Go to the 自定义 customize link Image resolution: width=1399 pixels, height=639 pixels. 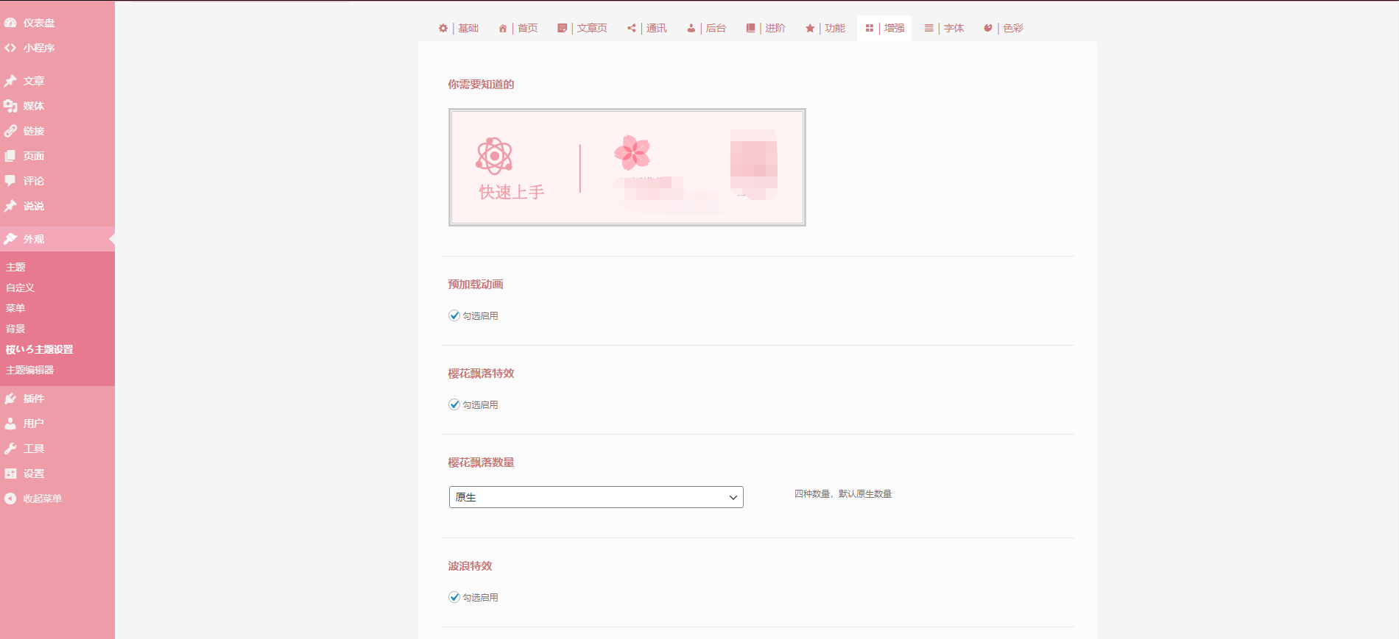click(21, 288)
